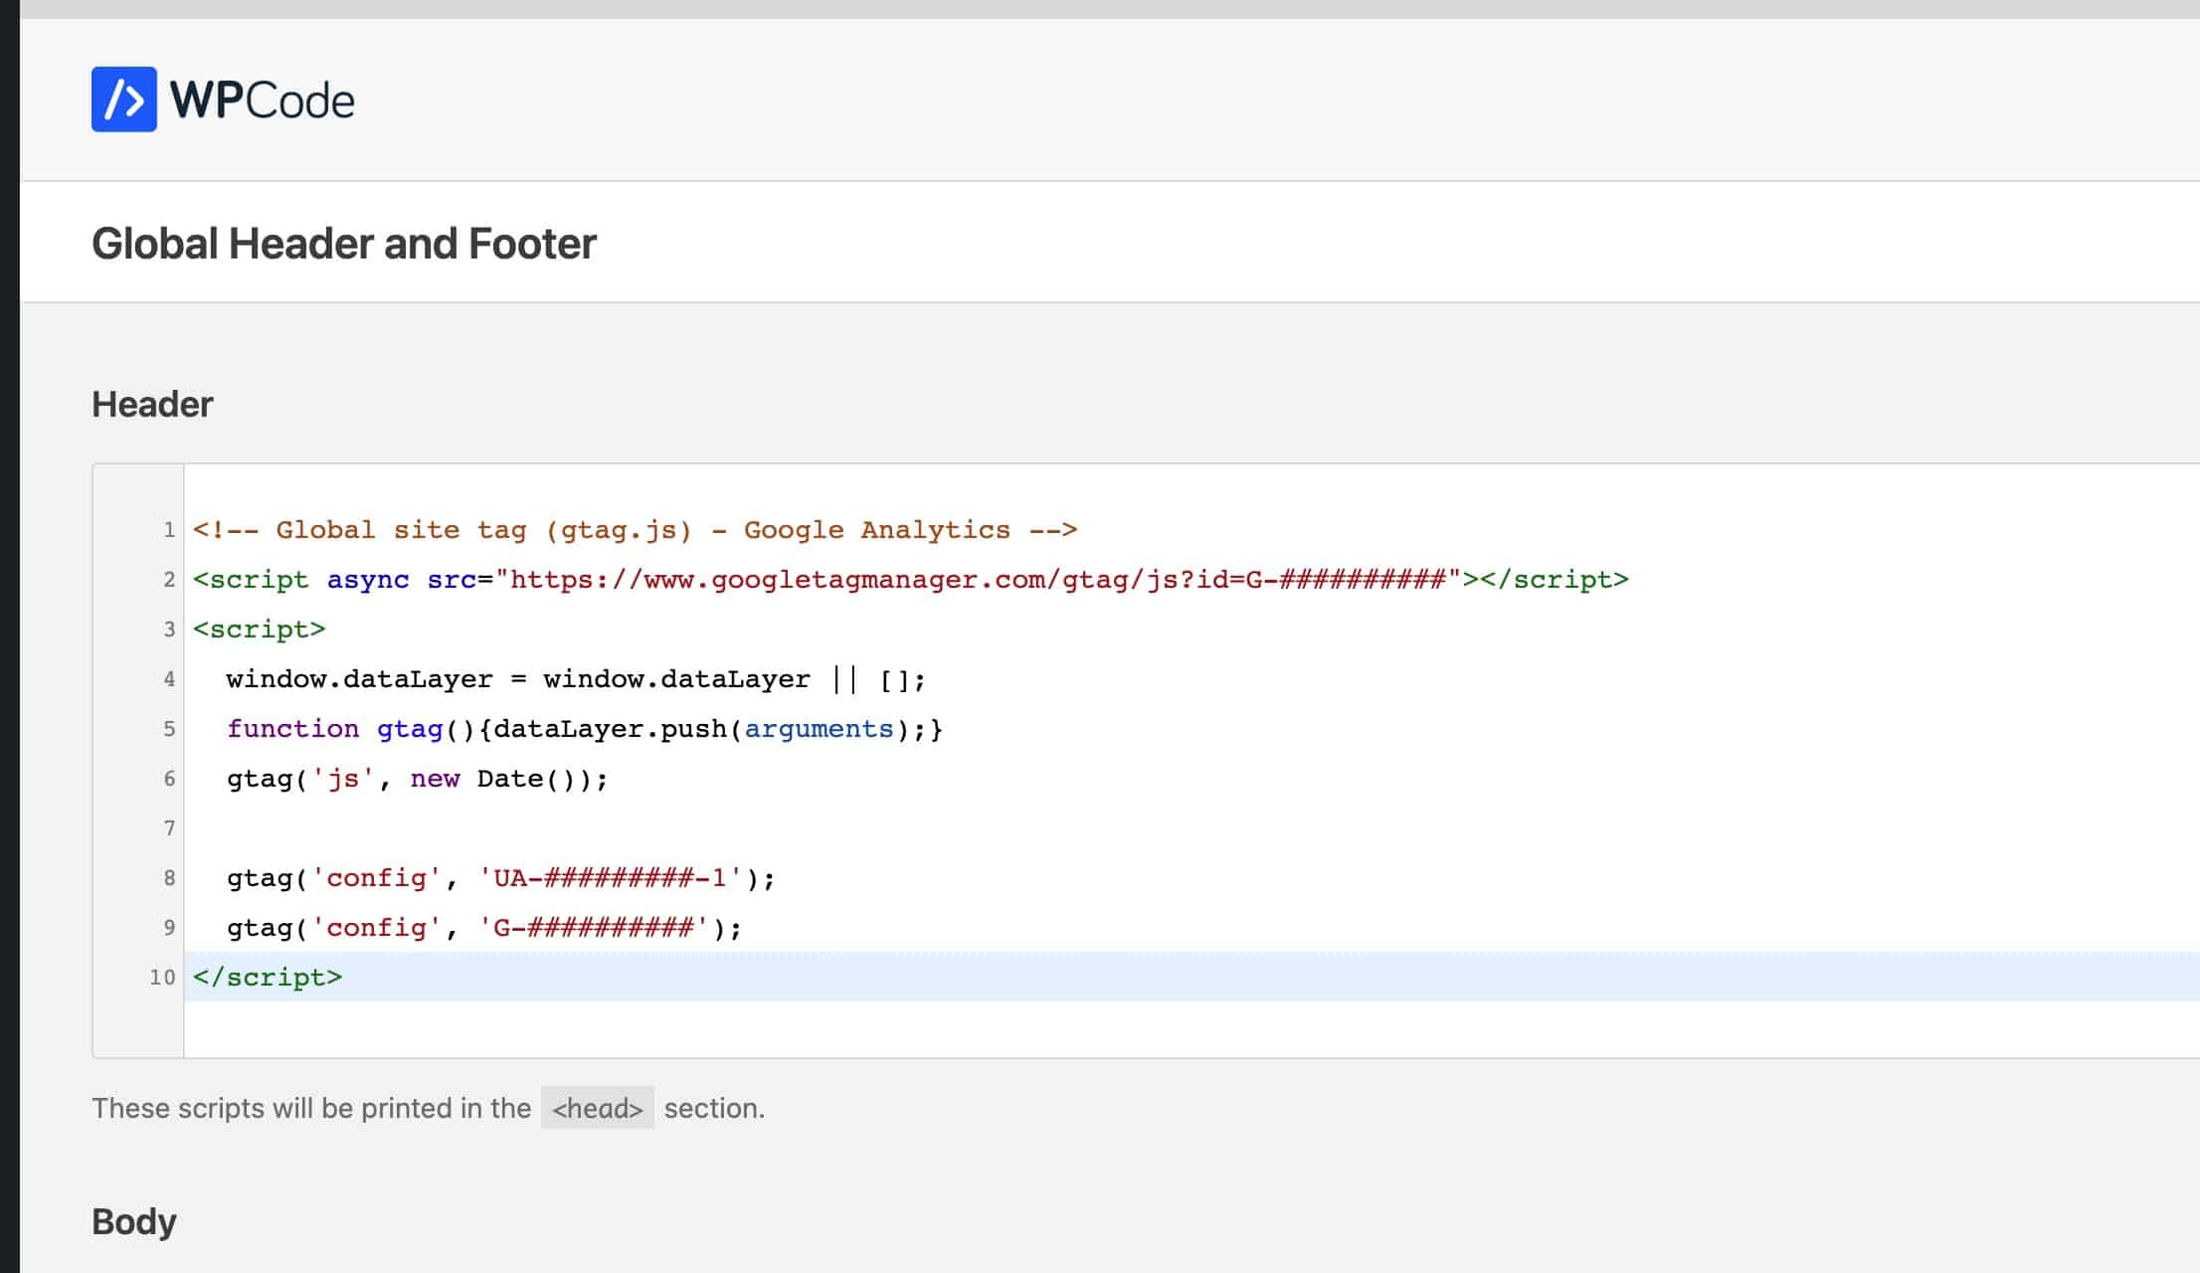Click the Body section heading
The width and height of the screenshot is (2200, 1273).
point(134,1222)
